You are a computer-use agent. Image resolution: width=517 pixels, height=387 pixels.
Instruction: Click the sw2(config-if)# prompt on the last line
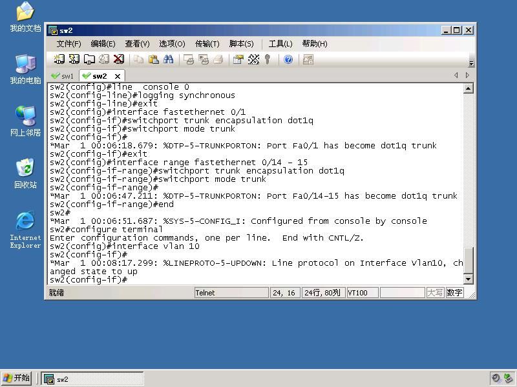pos(89,280)
